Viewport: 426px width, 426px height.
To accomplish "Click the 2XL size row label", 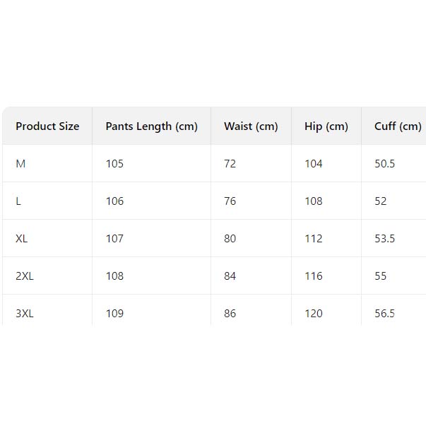I will tap(25, 276).
